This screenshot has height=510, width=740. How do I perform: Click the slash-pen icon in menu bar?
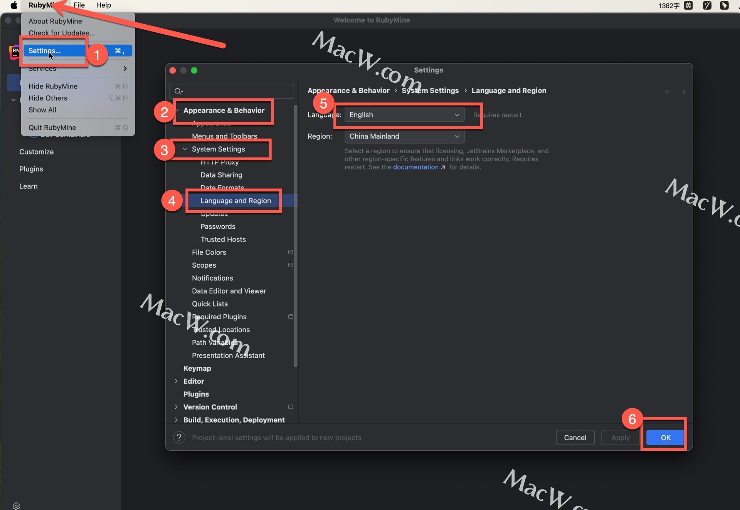point(707,5)
